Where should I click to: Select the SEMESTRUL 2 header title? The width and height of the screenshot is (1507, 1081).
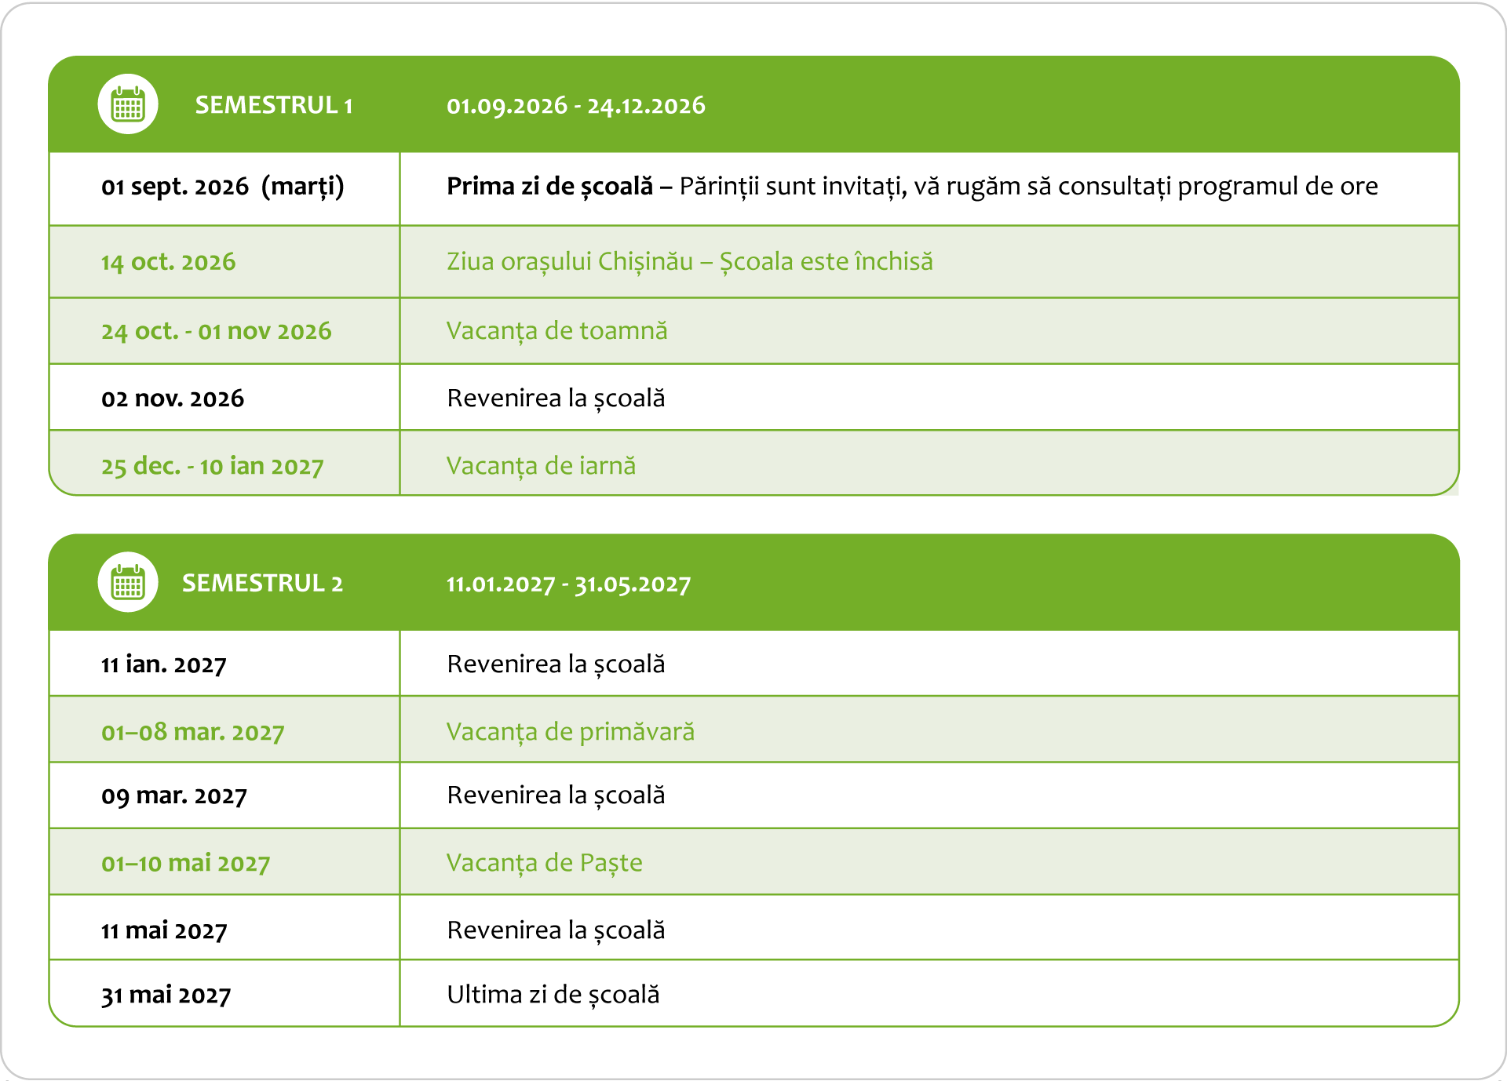point(262,583)
